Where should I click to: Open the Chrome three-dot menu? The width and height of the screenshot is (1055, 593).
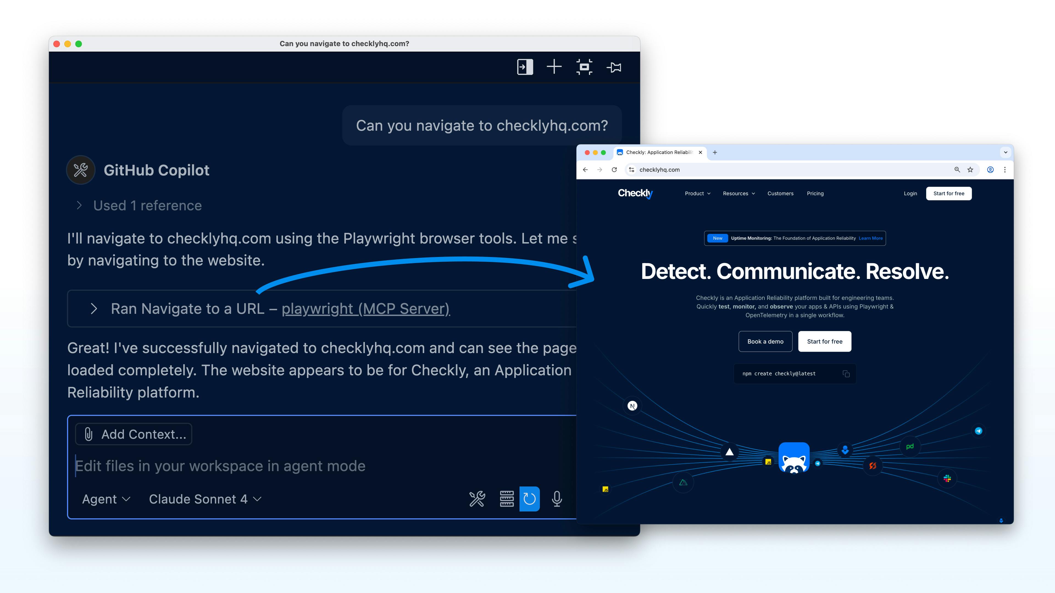pyautogui.click(x=1005, y=170)
